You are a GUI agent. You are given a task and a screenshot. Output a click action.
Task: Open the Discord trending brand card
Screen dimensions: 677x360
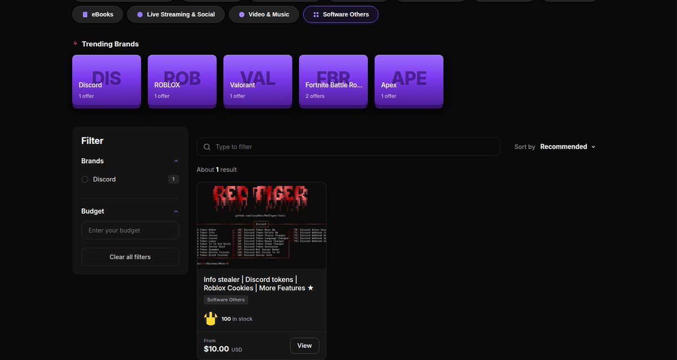point(107,81)
